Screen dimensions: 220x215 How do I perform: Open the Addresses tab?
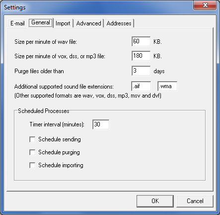click(x=119, y=23)
